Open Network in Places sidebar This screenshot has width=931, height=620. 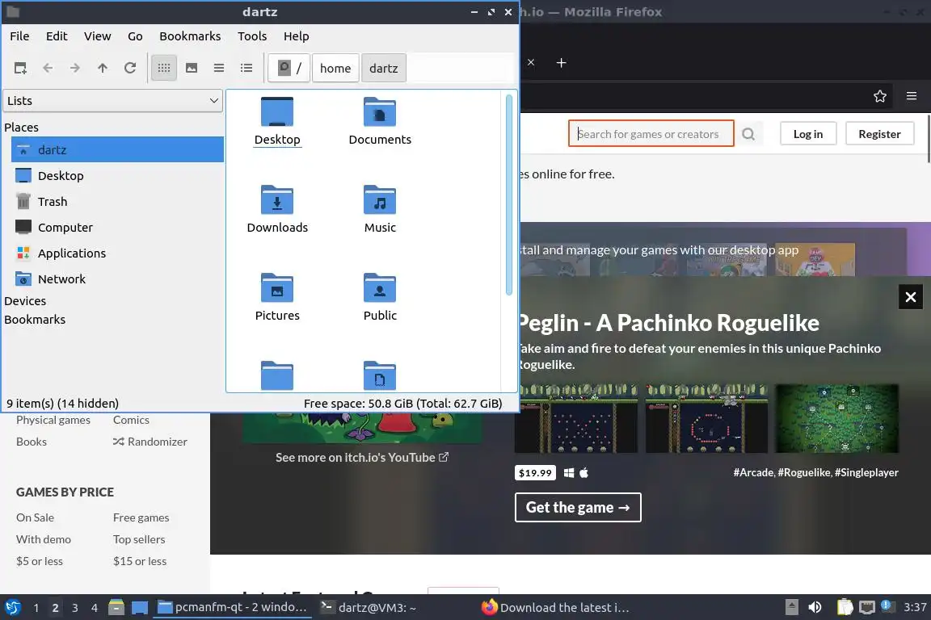coord(117,279)
